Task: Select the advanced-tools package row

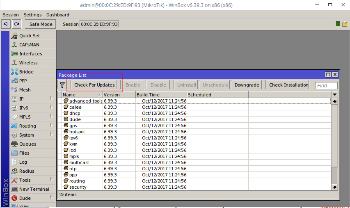Action: tap(194, 101)
